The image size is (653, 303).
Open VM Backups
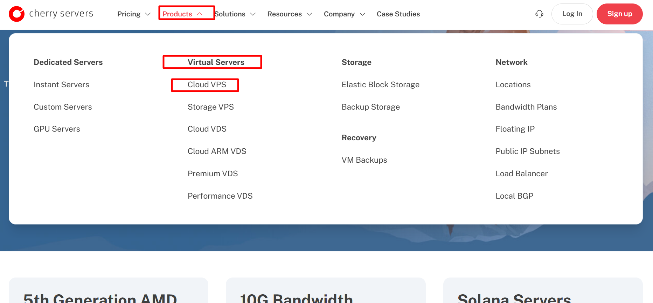click(x=364, y=160)
